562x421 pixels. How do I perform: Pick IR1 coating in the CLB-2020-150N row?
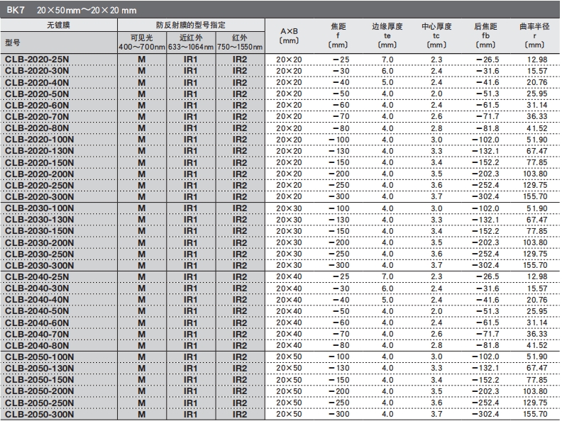coord(190,162)
